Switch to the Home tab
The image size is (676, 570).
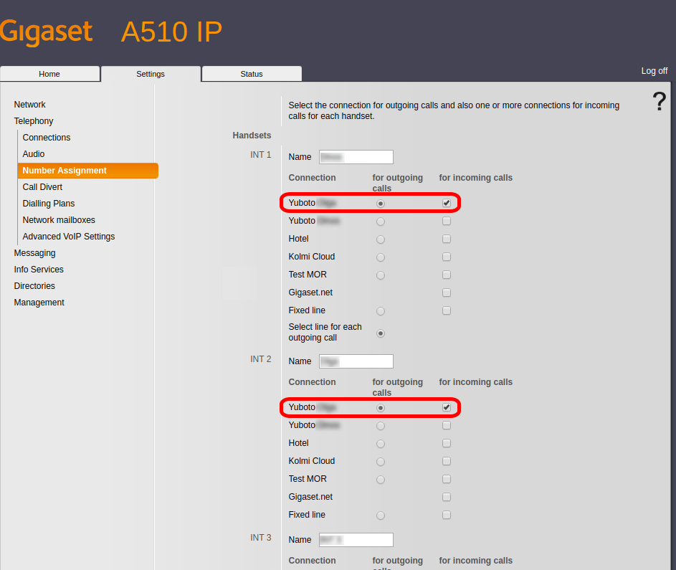click(49, 74)
